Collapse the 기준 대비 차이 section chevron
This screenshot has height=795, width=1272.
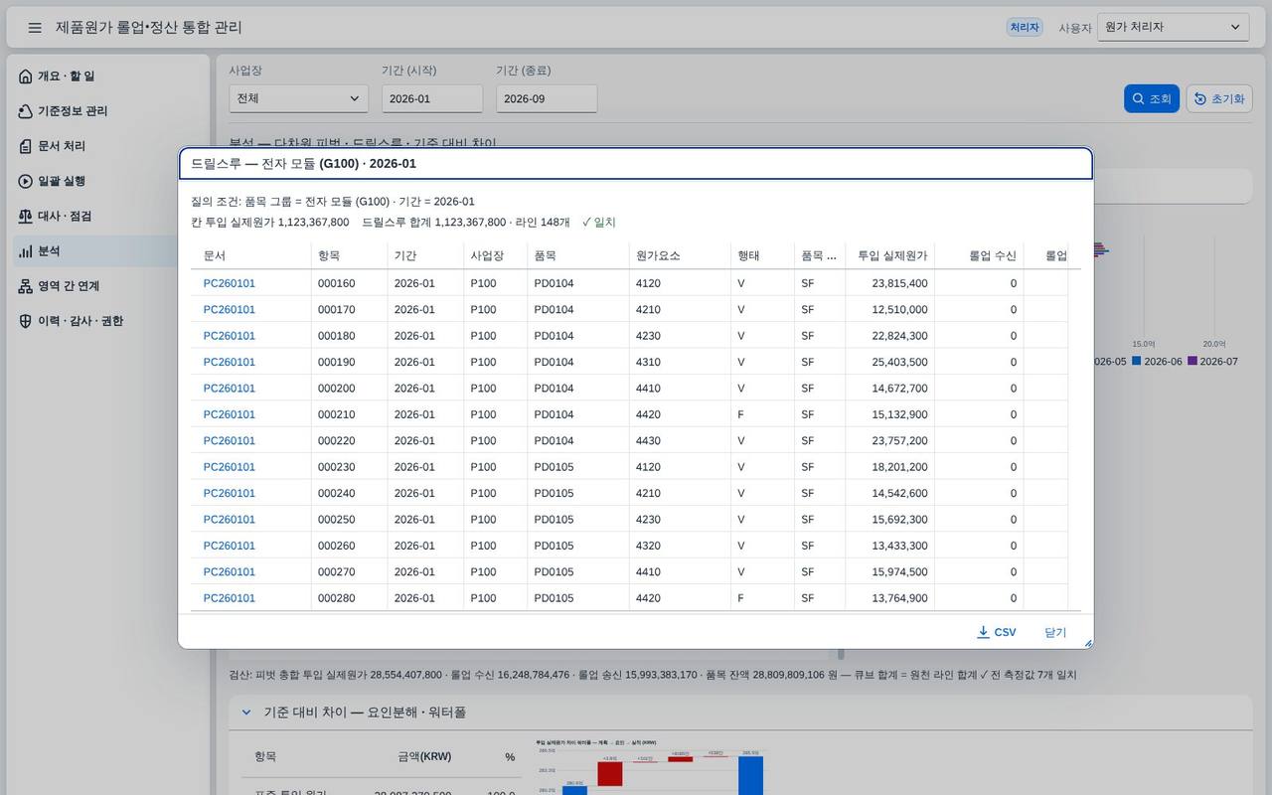[246, 712]
